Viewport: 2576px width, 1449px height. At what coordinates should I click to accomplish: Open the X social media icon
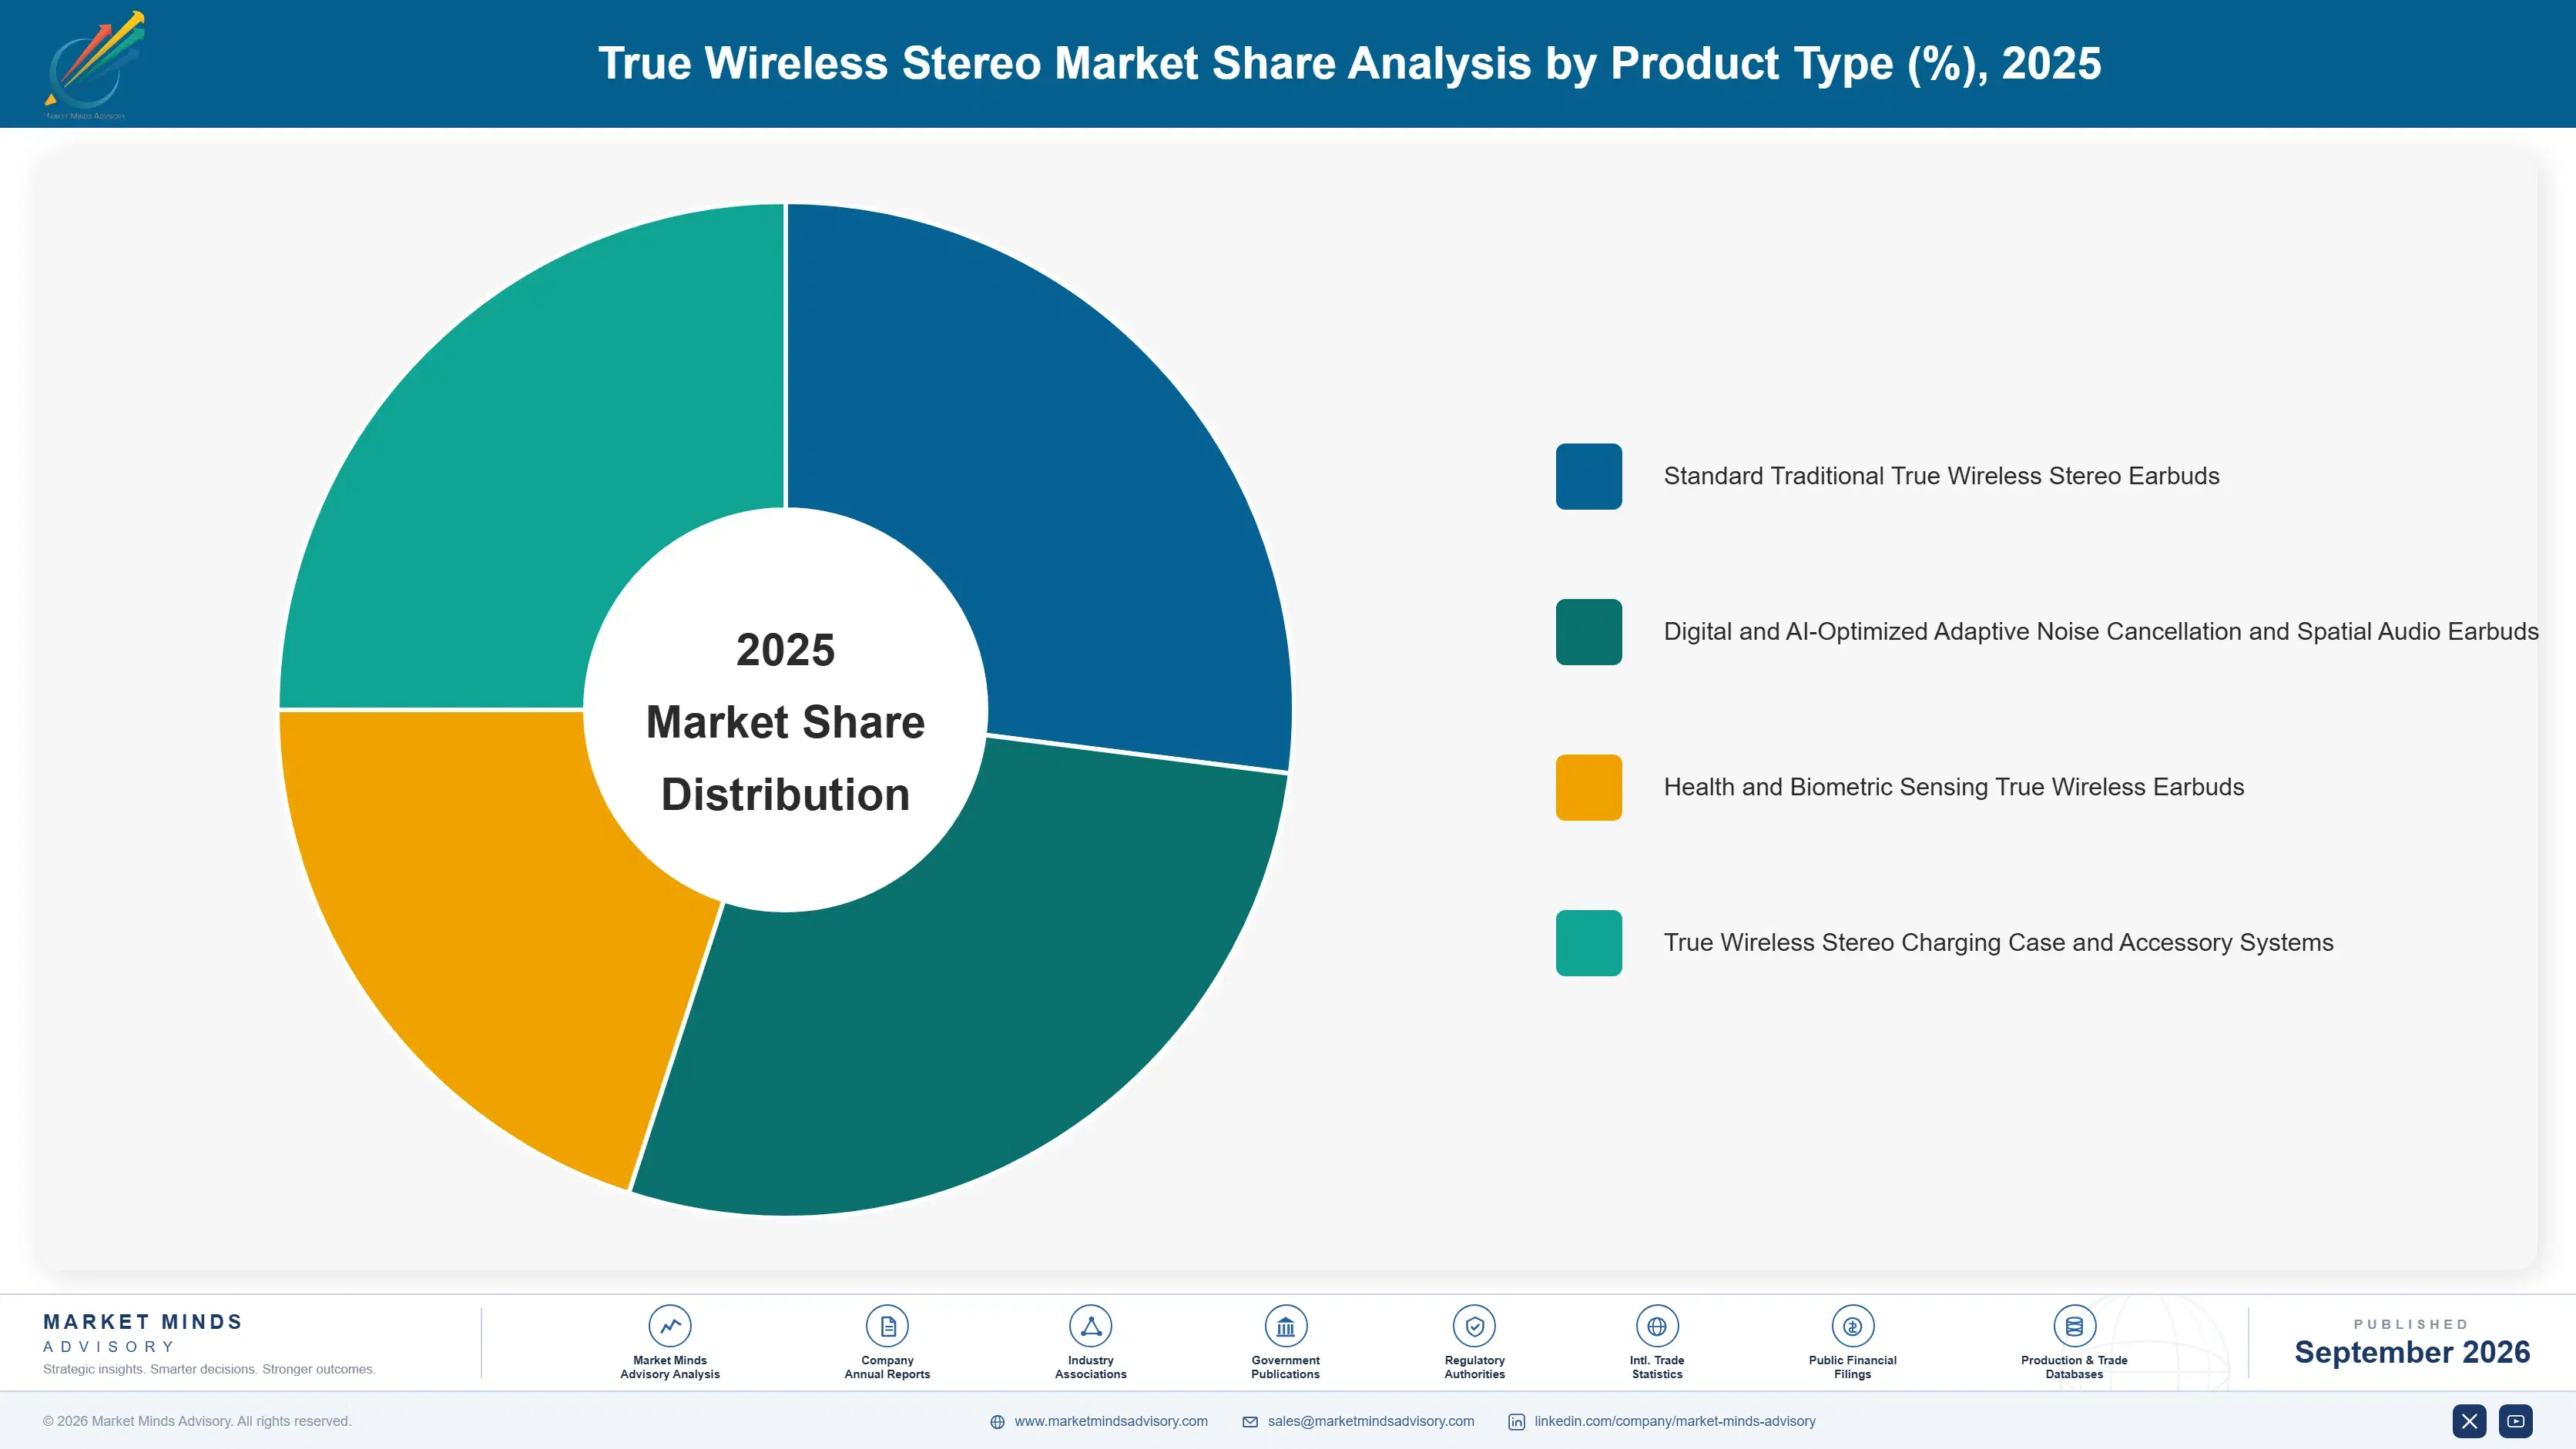tap(2469, 1421)
